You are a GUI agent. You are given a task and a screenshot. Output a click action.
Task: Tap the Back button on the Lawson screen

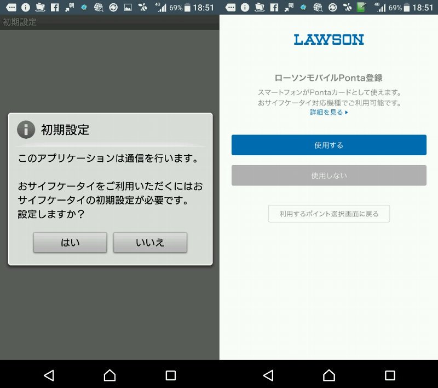(268, 375)
